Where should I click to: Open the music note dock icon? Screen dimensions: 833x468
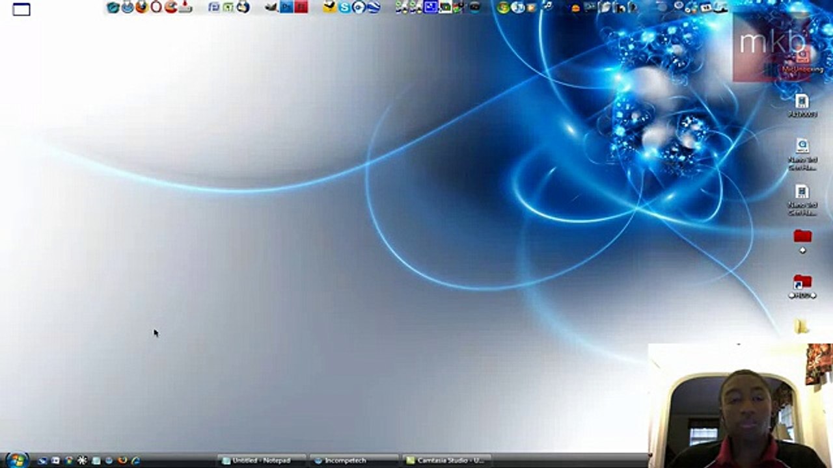tap(547, 6)
